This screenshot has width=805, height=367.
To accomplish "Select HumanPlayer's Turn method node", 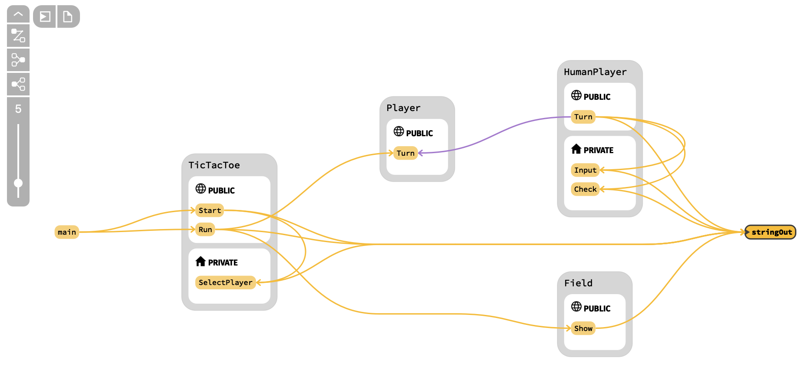I will 583,117.
